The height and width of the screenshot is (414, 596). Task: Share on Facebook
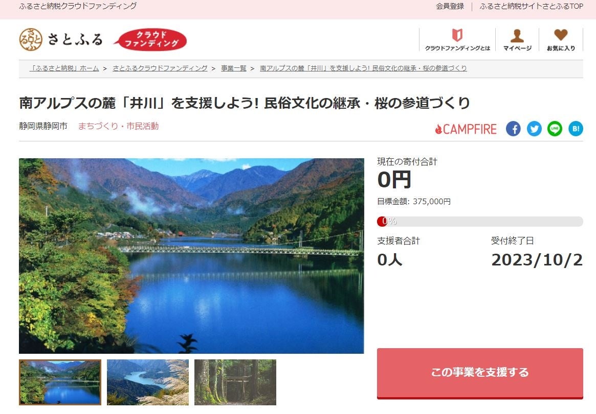pos(513,129)
